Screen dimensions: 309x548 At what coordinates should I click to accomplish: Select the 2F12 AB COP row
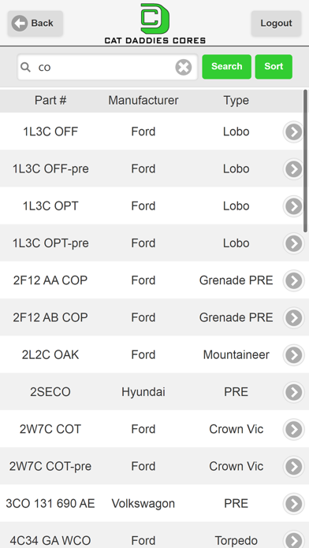[x=154, y=317]
